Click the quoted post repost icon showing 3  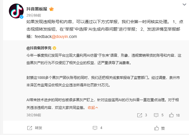tap(143, 115)
